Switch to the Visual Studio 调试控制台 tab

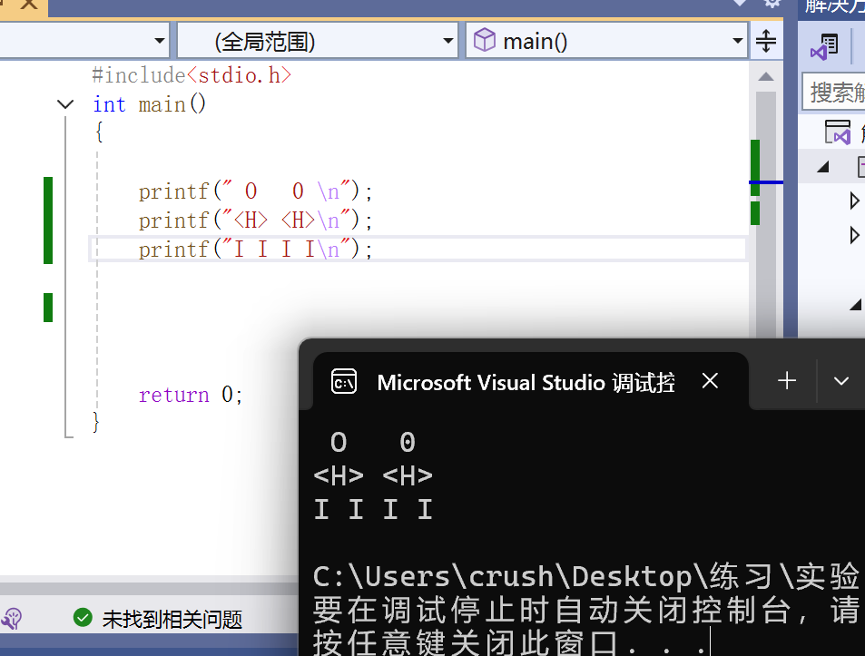[x=526, y=382]
